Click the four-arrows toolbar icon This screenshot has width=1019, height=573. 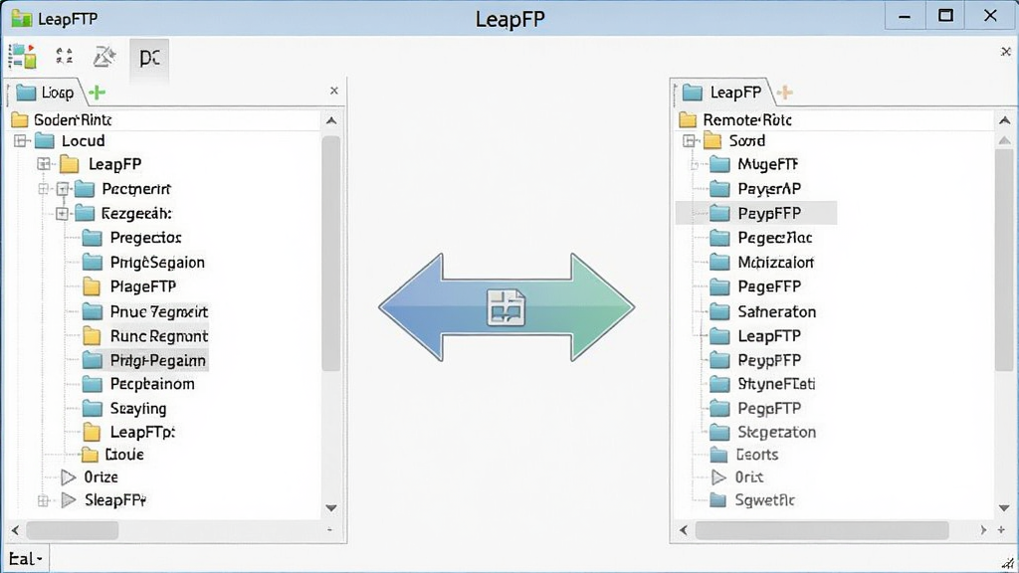64,57
